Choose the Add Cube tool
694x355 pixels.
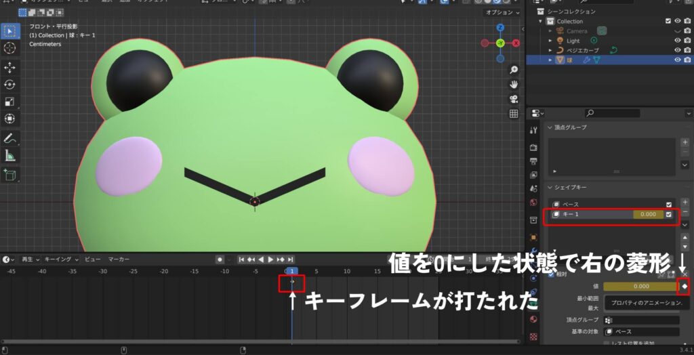coord(10,175)
